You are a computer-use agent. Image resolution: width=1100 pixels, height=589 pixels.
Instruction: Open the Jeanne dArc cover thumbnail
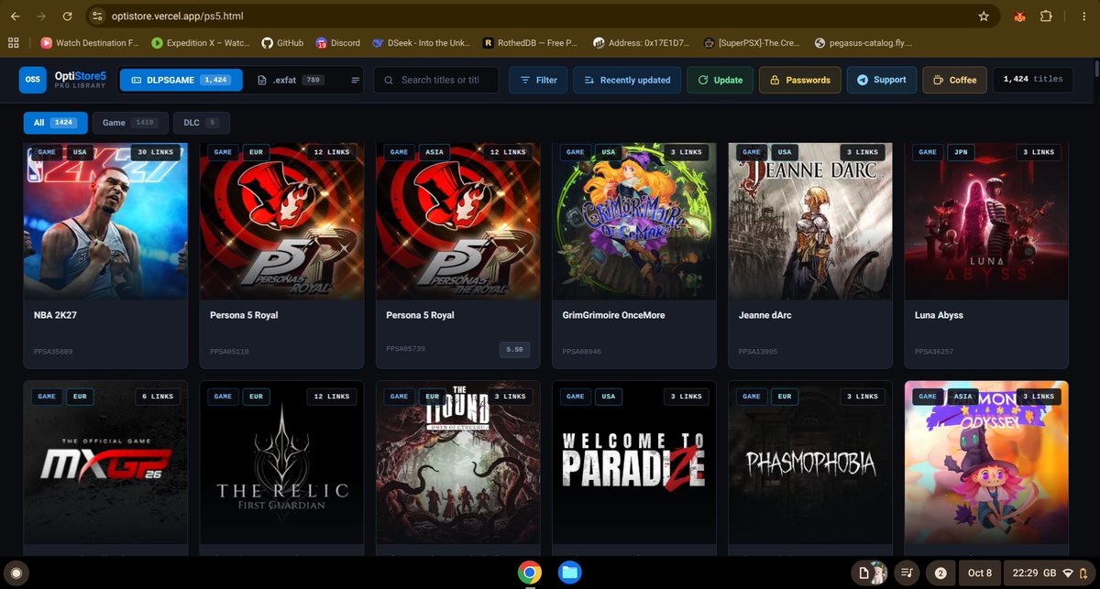[x=810, y=221]
